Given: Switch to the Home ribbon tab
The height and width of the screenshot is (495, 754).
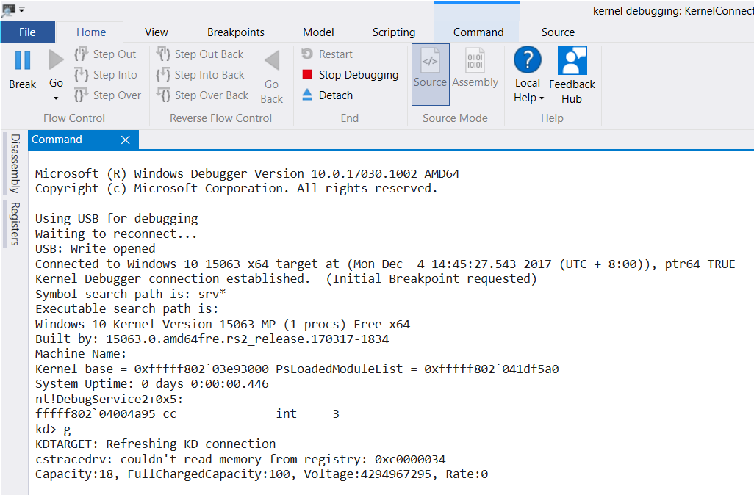Looking at the screenshot, I should (91, 32).
